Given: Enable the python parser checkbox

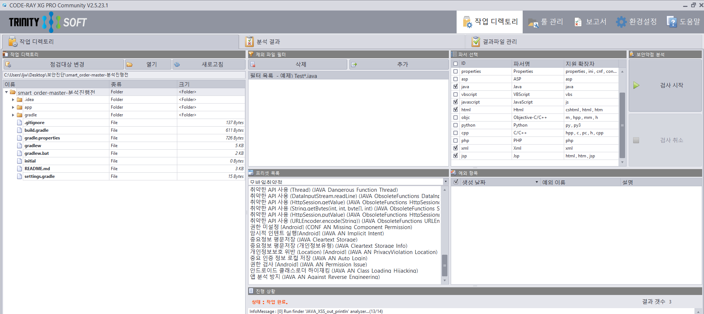Looking at the screenshot, I should pos(456,125).
